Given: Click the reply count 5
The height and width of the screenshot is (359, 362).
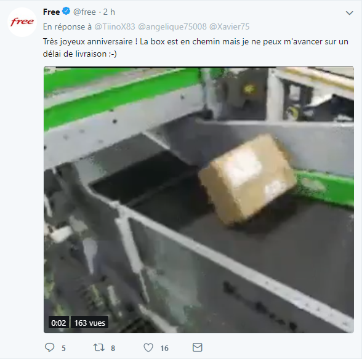Looking at the screenshot, I should click(64, 348).
